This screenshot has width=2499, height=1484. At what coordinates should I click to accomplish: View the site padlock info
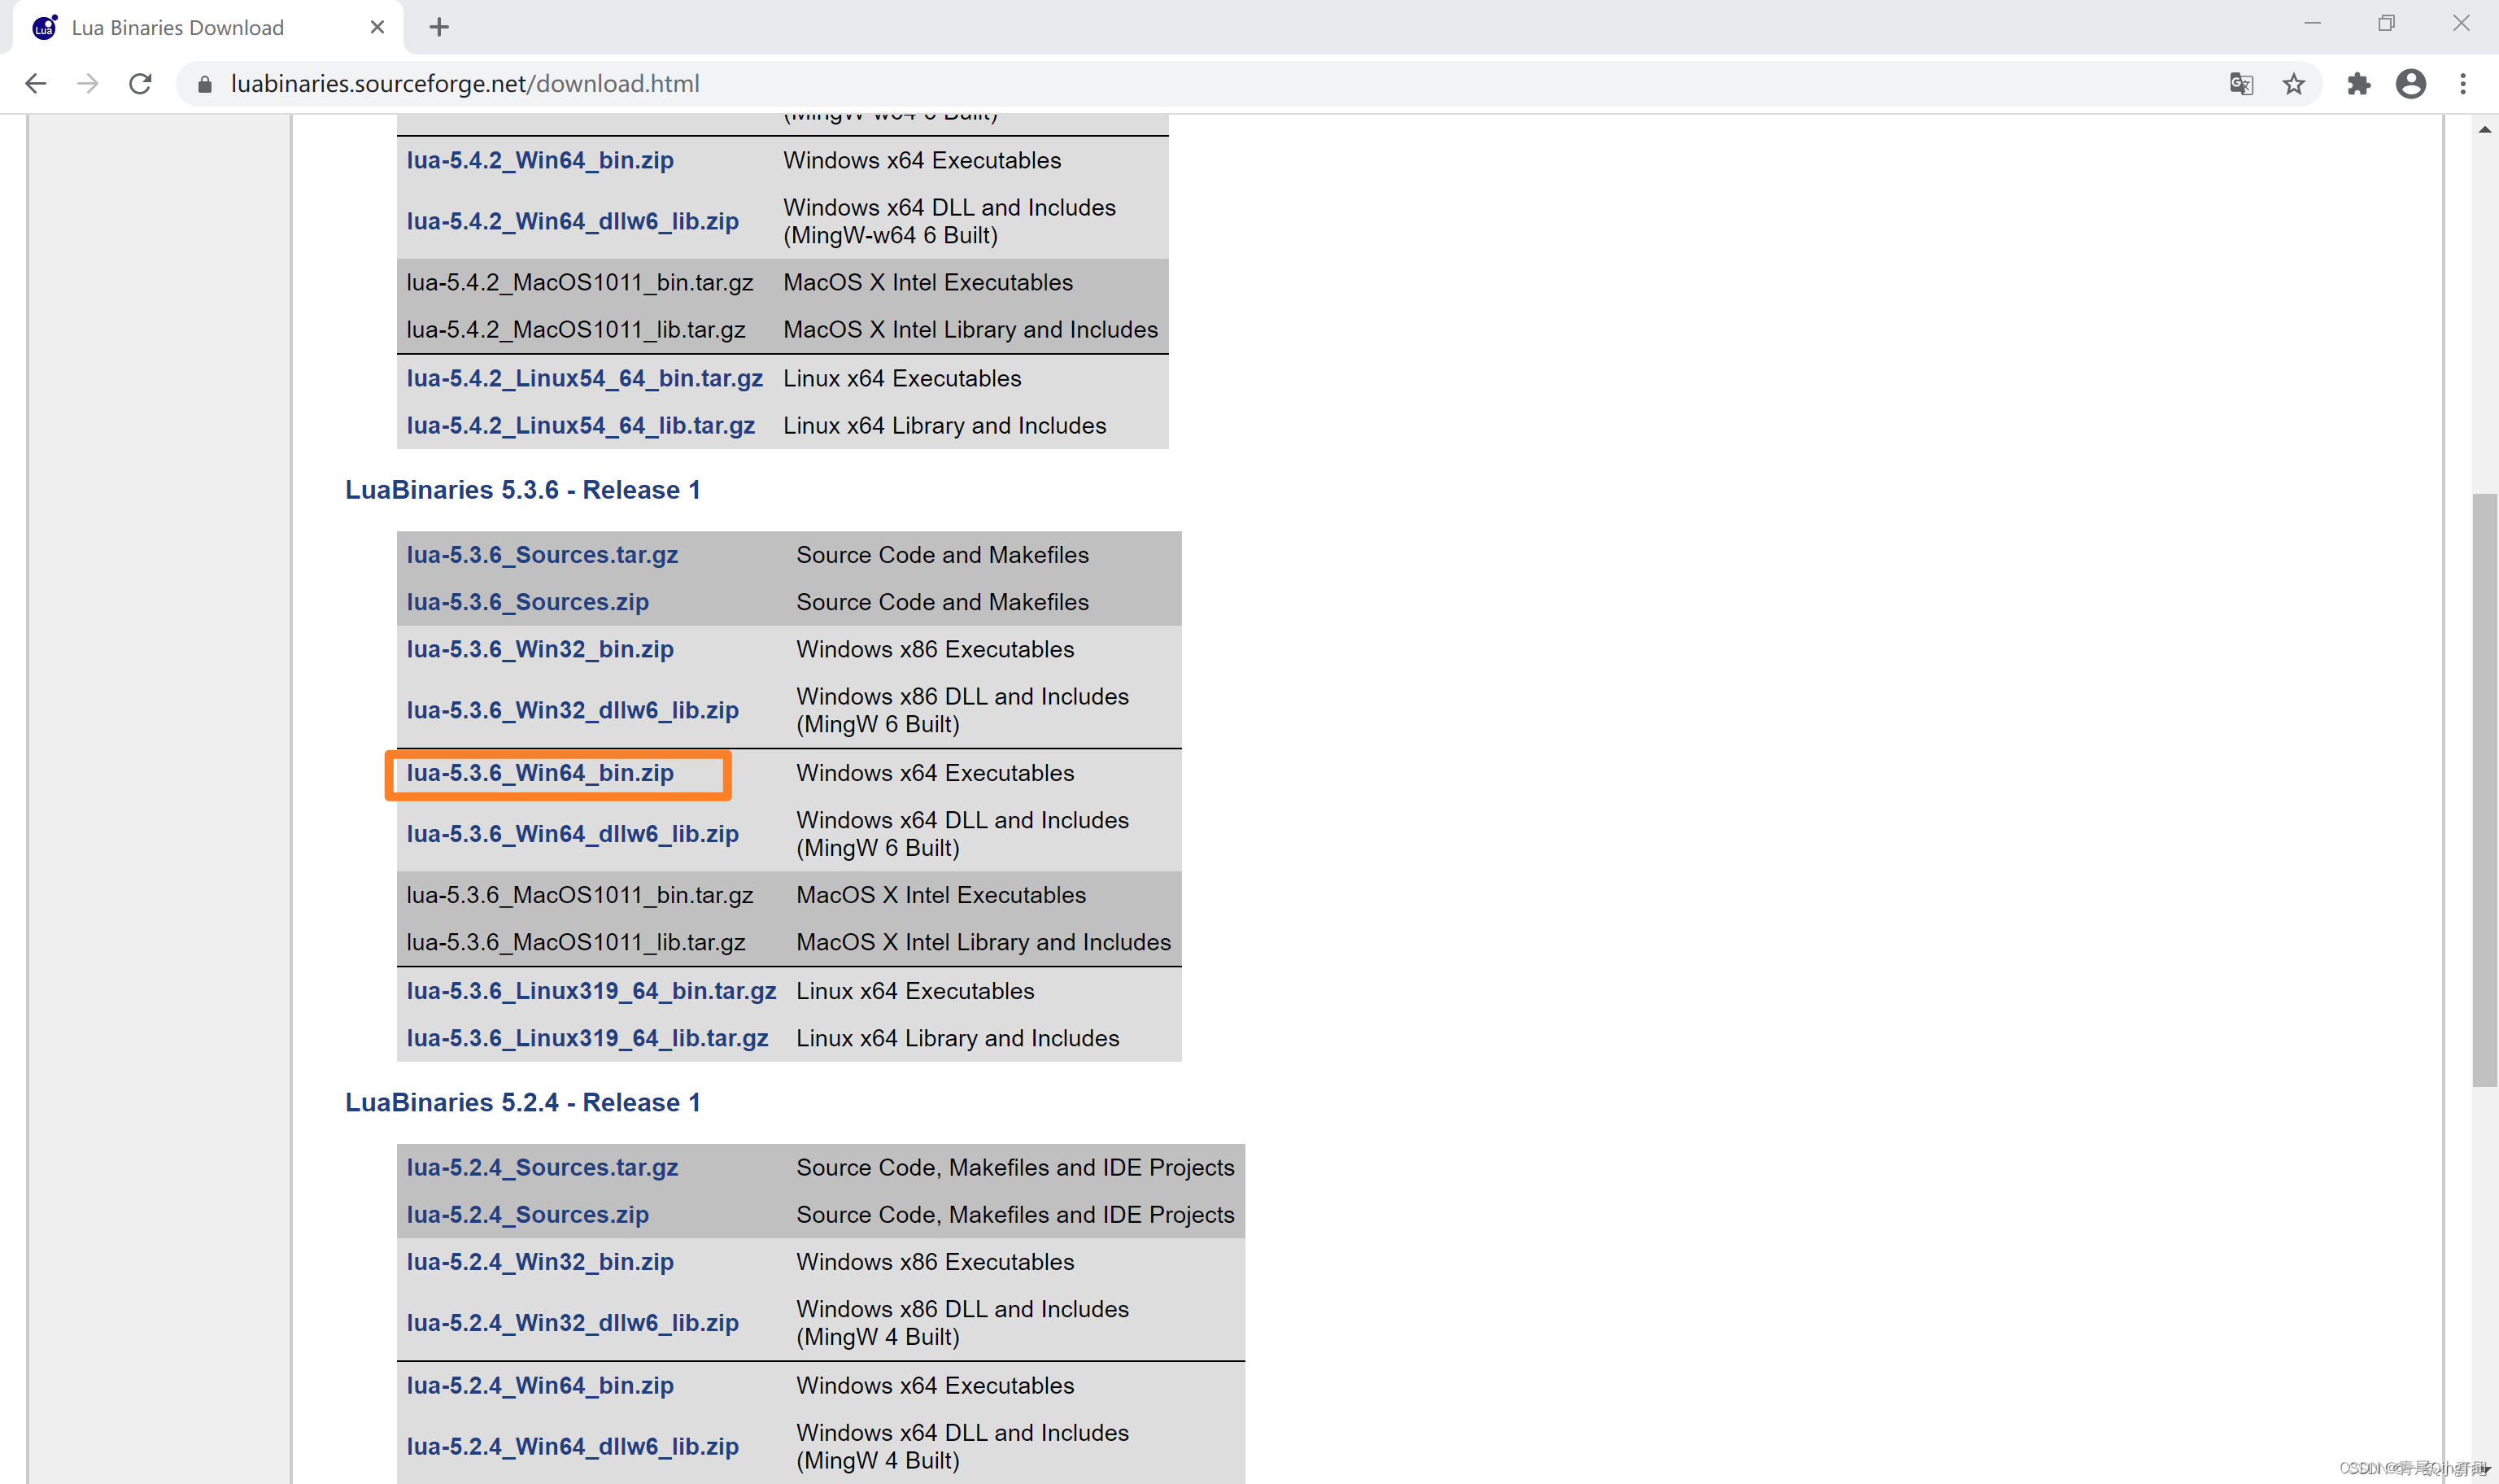point(205,84)
